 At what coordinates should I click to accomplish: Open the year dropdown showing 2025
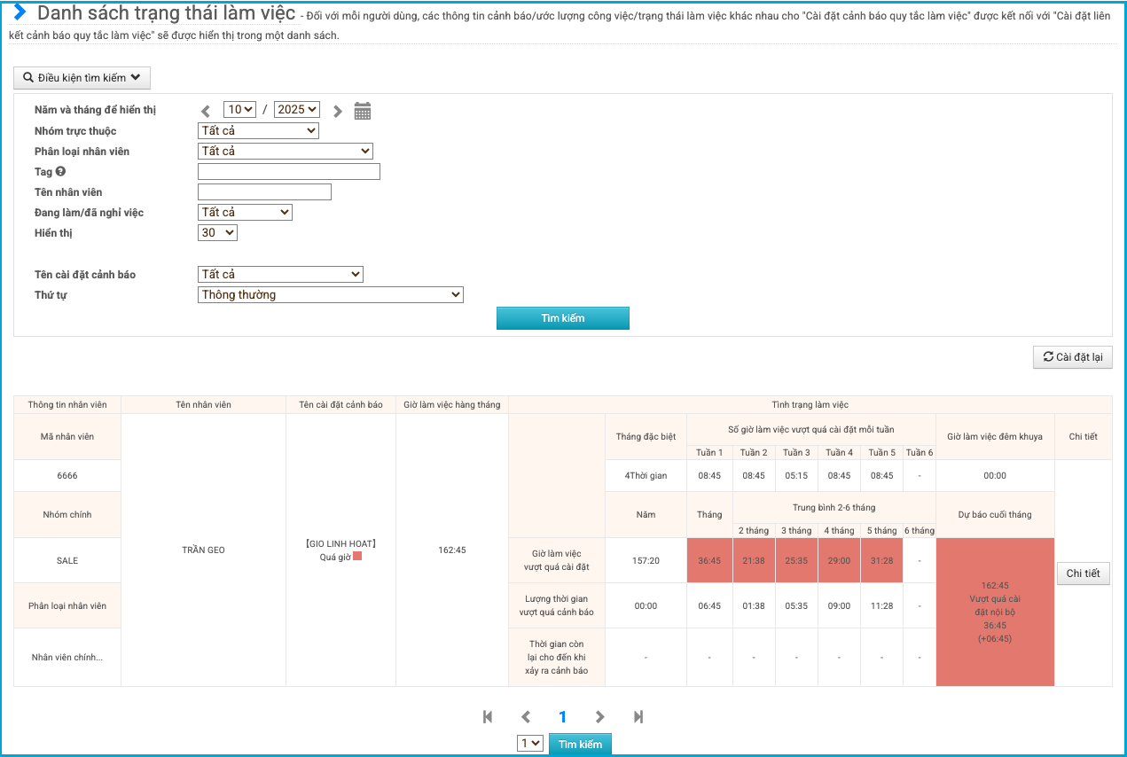click(296, 110)
